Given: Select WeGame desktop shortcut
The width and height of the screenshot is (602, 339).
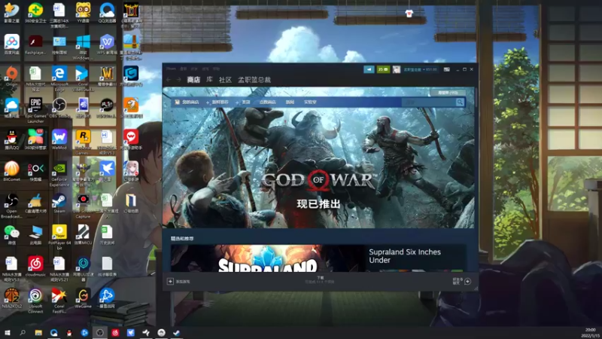Looking at the screenshot, I should [83, 298].
